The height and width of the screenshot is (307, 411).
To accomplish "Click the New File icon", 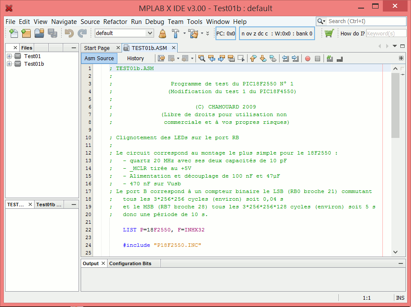I will click(14, 33).
